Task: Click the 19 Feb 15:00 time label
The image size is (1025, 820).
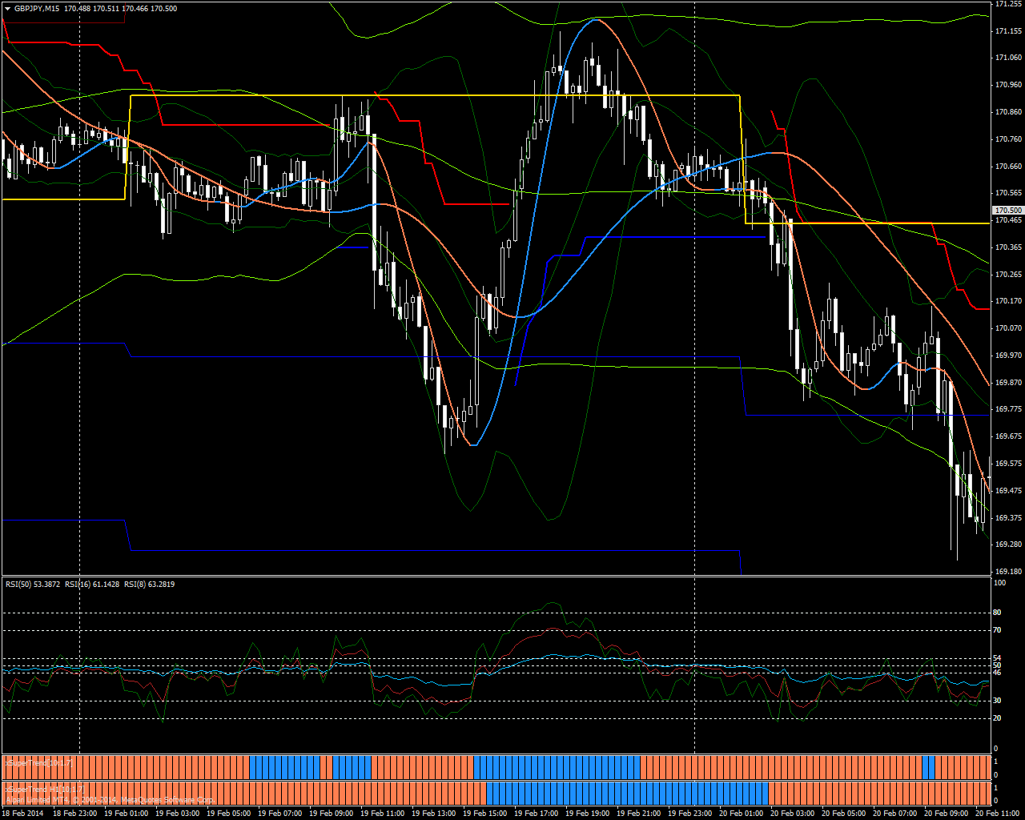Action: pyautogui.click(x=485, y=814)
